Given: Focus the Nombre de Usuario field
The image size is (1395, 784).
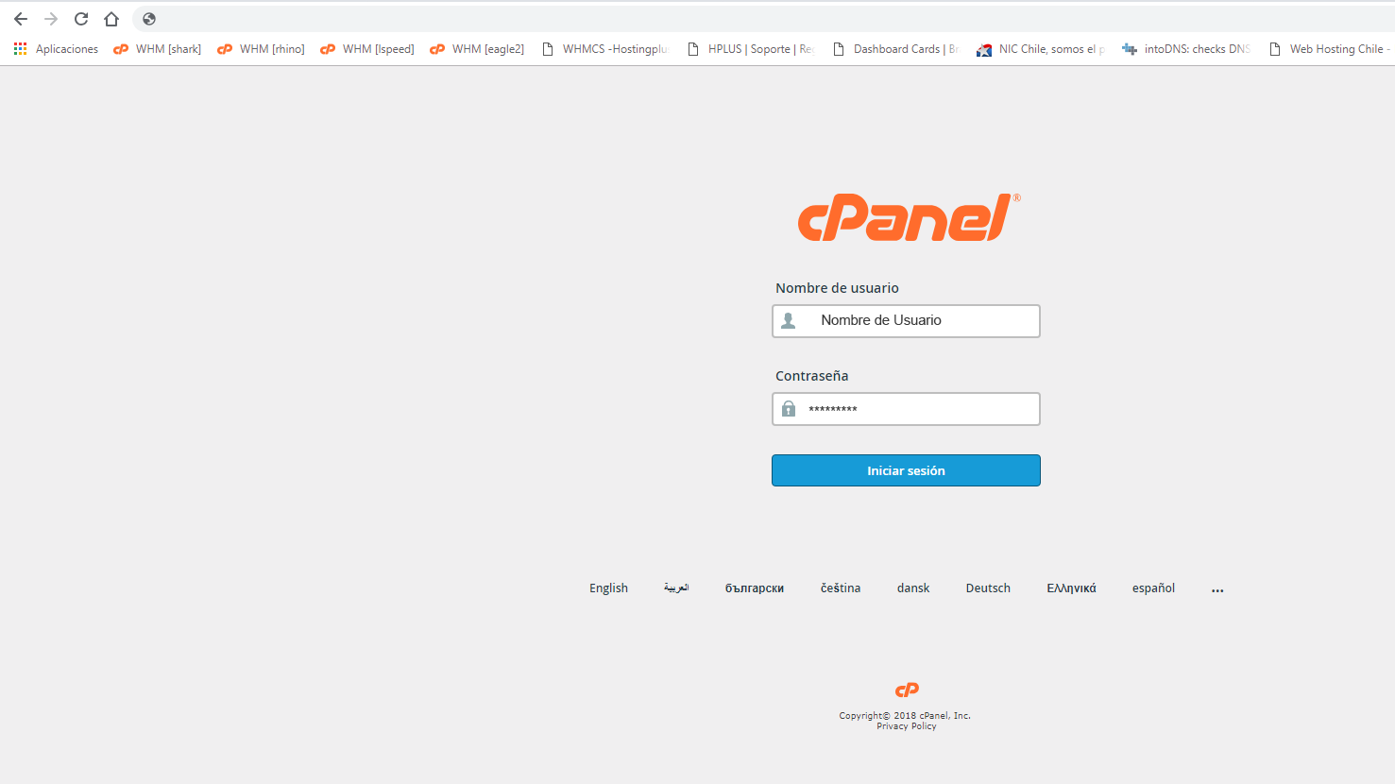Looking at the screenshot, I should coord(906,320).
